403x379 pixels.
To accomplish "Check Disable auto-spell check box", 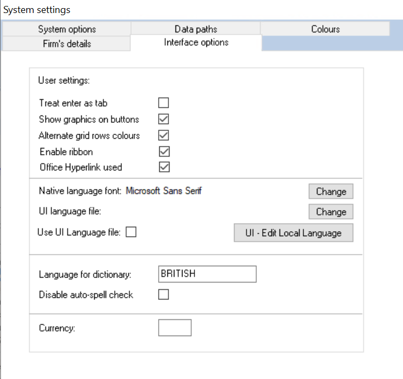I will 164,294.
